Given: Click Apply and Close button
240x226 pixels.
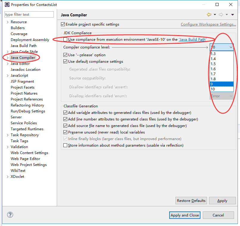Looking at the screenshot, I should [185, 215].
